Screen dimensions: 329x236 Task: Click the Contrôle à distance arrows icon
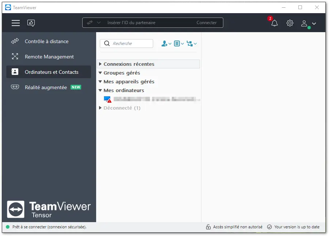coord(15,41)
